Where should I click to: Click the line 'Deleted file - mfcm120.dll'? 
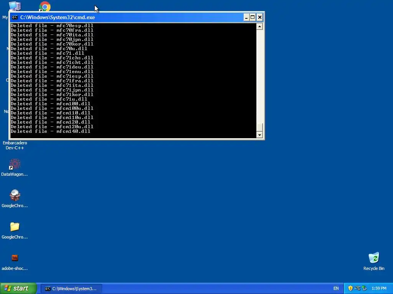click(50, 122)
